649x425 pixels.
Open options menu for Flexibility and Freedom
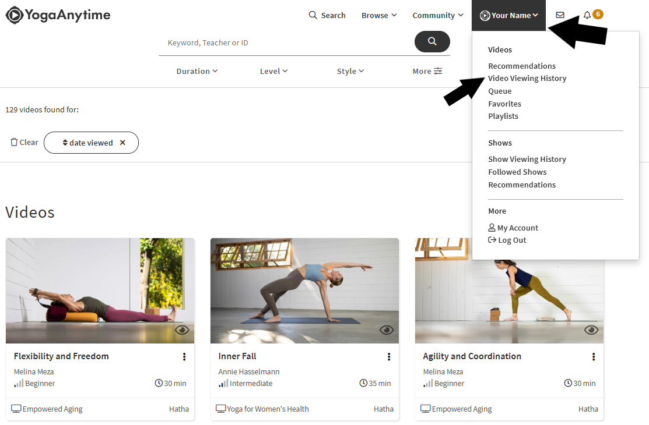click(x=184, y=356)
